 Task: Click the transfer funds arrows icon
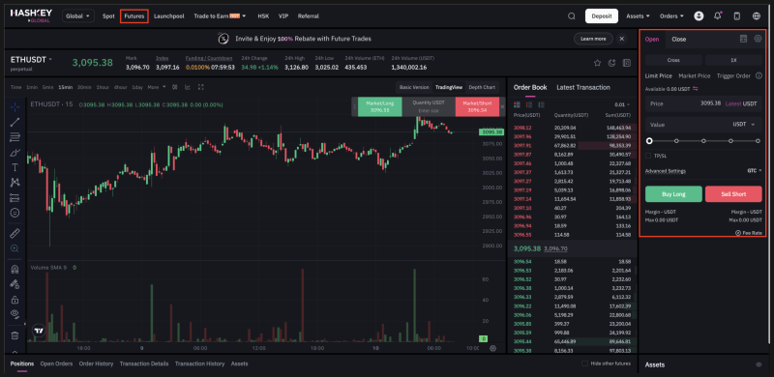tap(696, 89)
